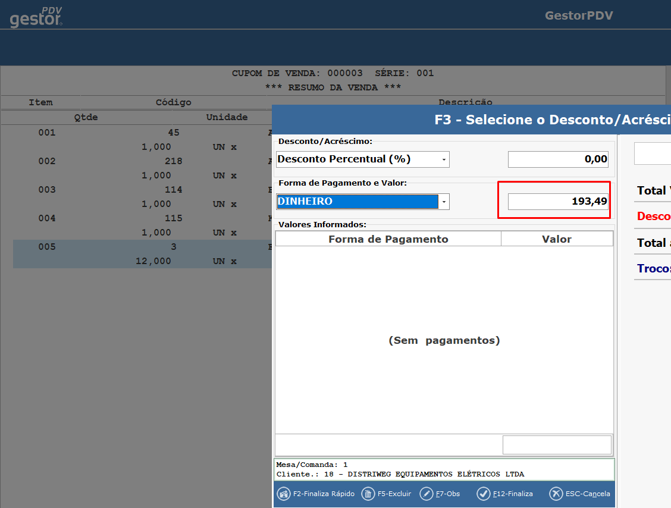Click the F2-Finaliza Rápido icon
This screenshot has width=671, height=508.
(x=284, y=494)
